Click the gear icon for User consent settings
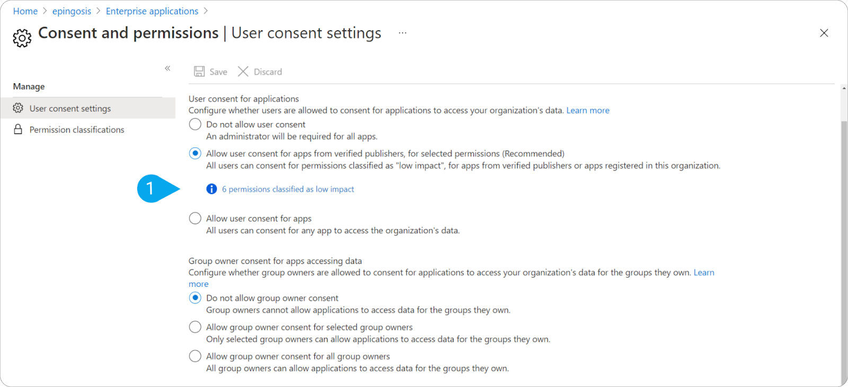The image size is (848, 387). click(18, 108)
